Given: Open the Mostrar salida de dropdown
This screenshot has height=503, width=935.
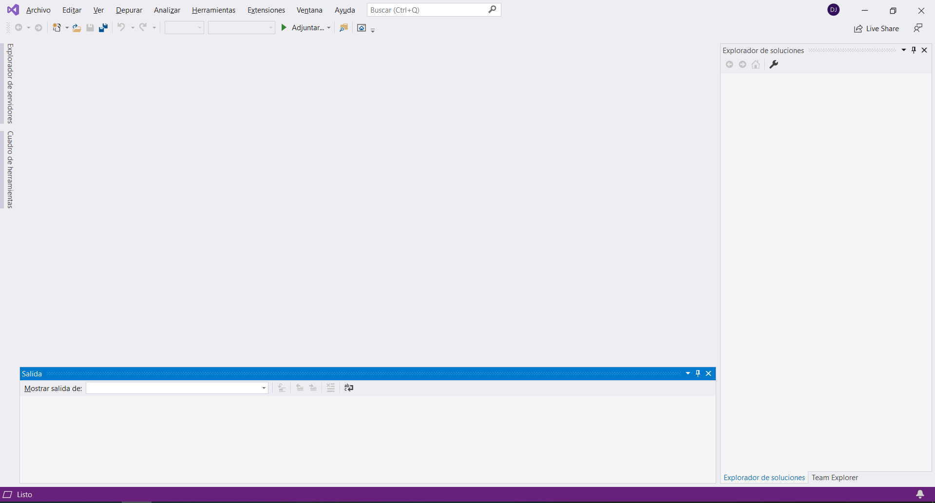Looking at the screenshot, I should pos(264,388).
